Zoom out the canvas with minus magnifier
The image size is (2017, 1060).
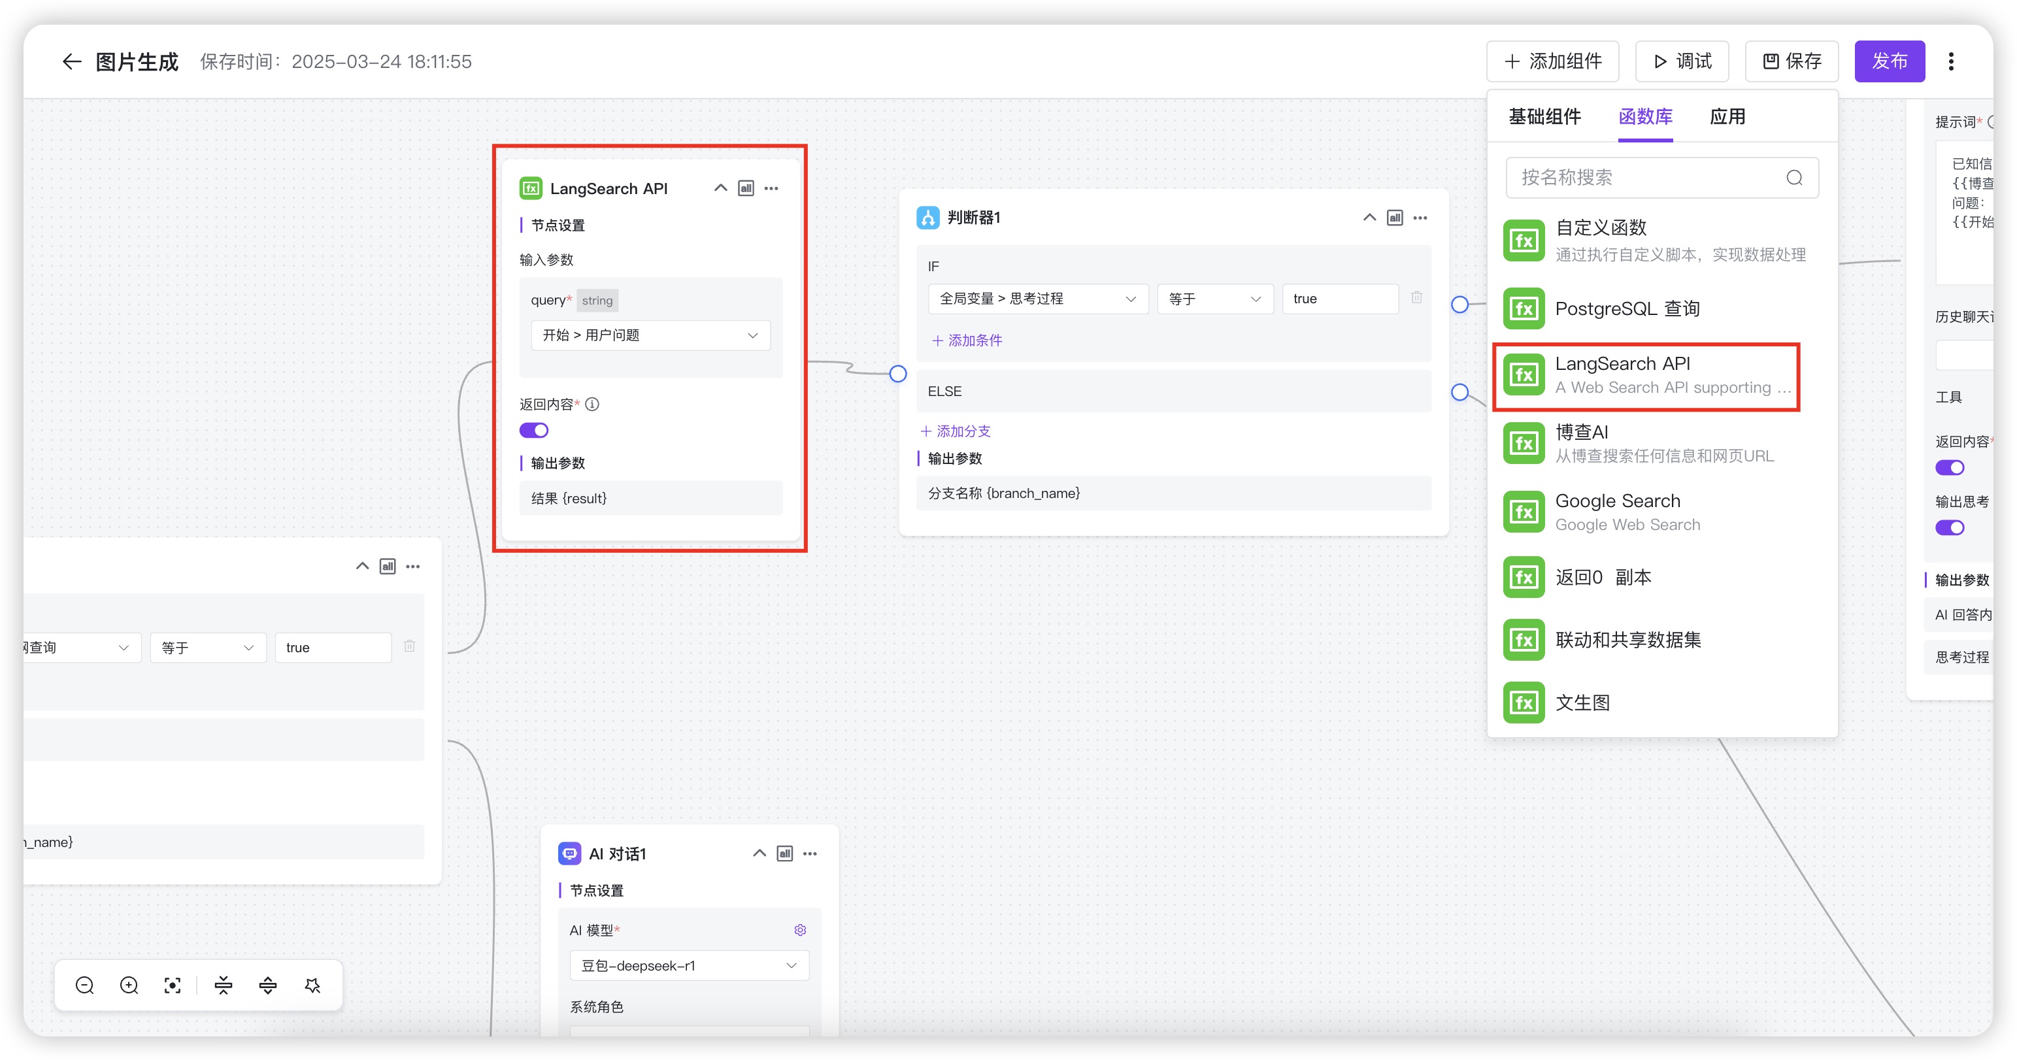click(84, 985)
